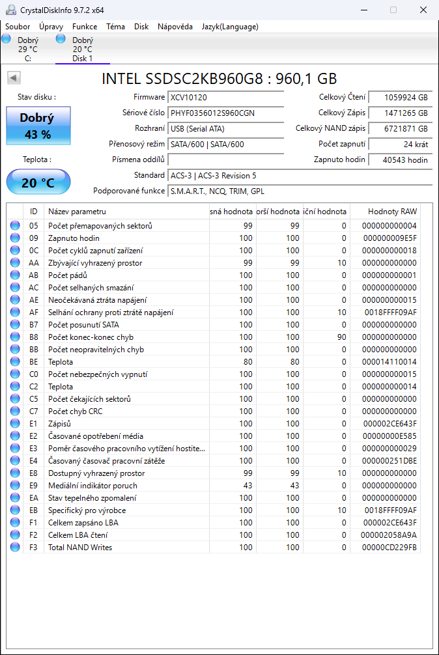
Task: Click the Přenosový režim field SATA/600
Action: 225,145
